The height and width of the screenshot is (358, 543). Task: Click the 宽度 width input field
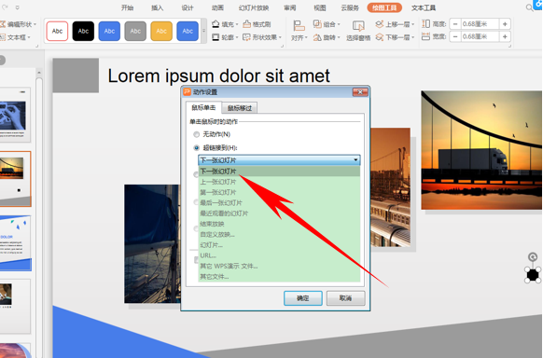point(480,36)
